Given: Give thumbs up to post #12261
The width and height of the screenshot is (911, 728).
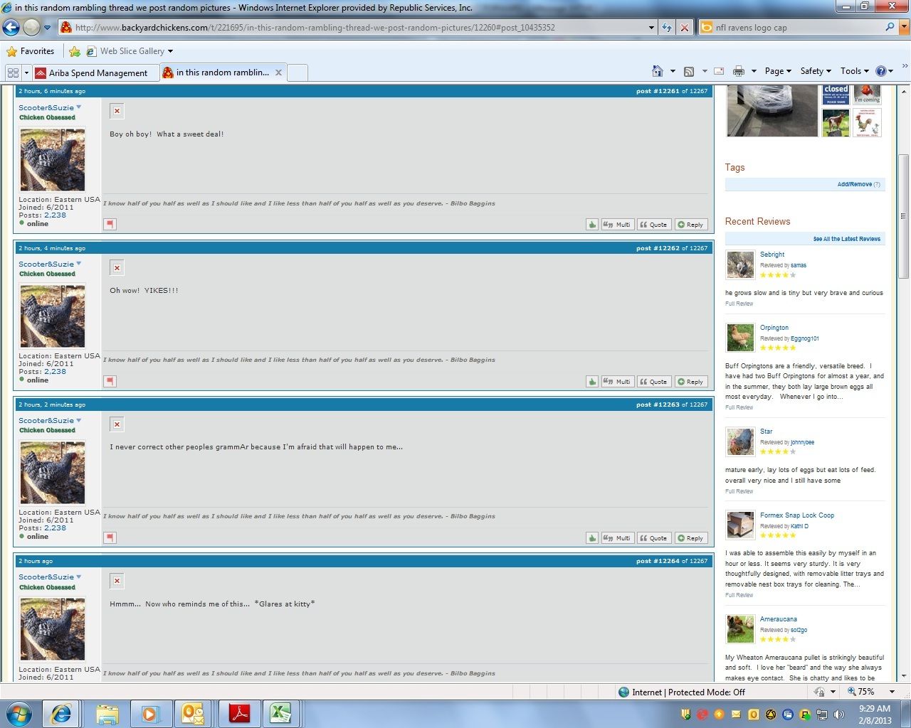Looking at the screenshot, I should coord(592,225).
